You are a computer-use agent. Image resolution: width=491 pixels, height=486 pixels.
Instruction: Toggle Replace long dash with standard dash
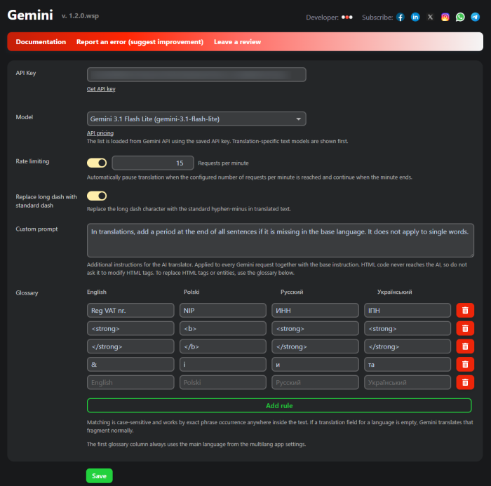97,196
